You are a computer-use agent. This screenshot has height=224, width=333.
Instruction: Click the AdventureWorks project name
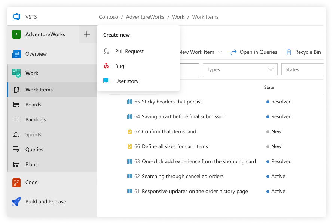click(45, 34)
